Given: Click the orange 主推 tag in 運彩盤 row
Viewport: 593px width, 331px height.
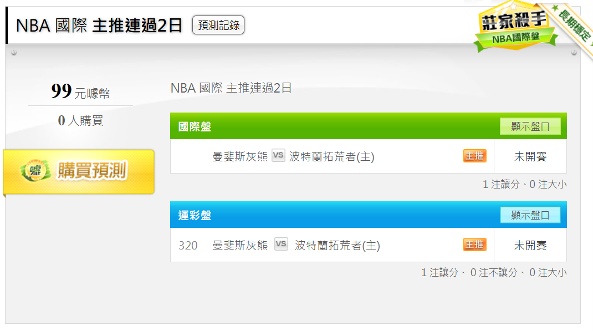Looking at the screenshot, I should pos(474,245).
